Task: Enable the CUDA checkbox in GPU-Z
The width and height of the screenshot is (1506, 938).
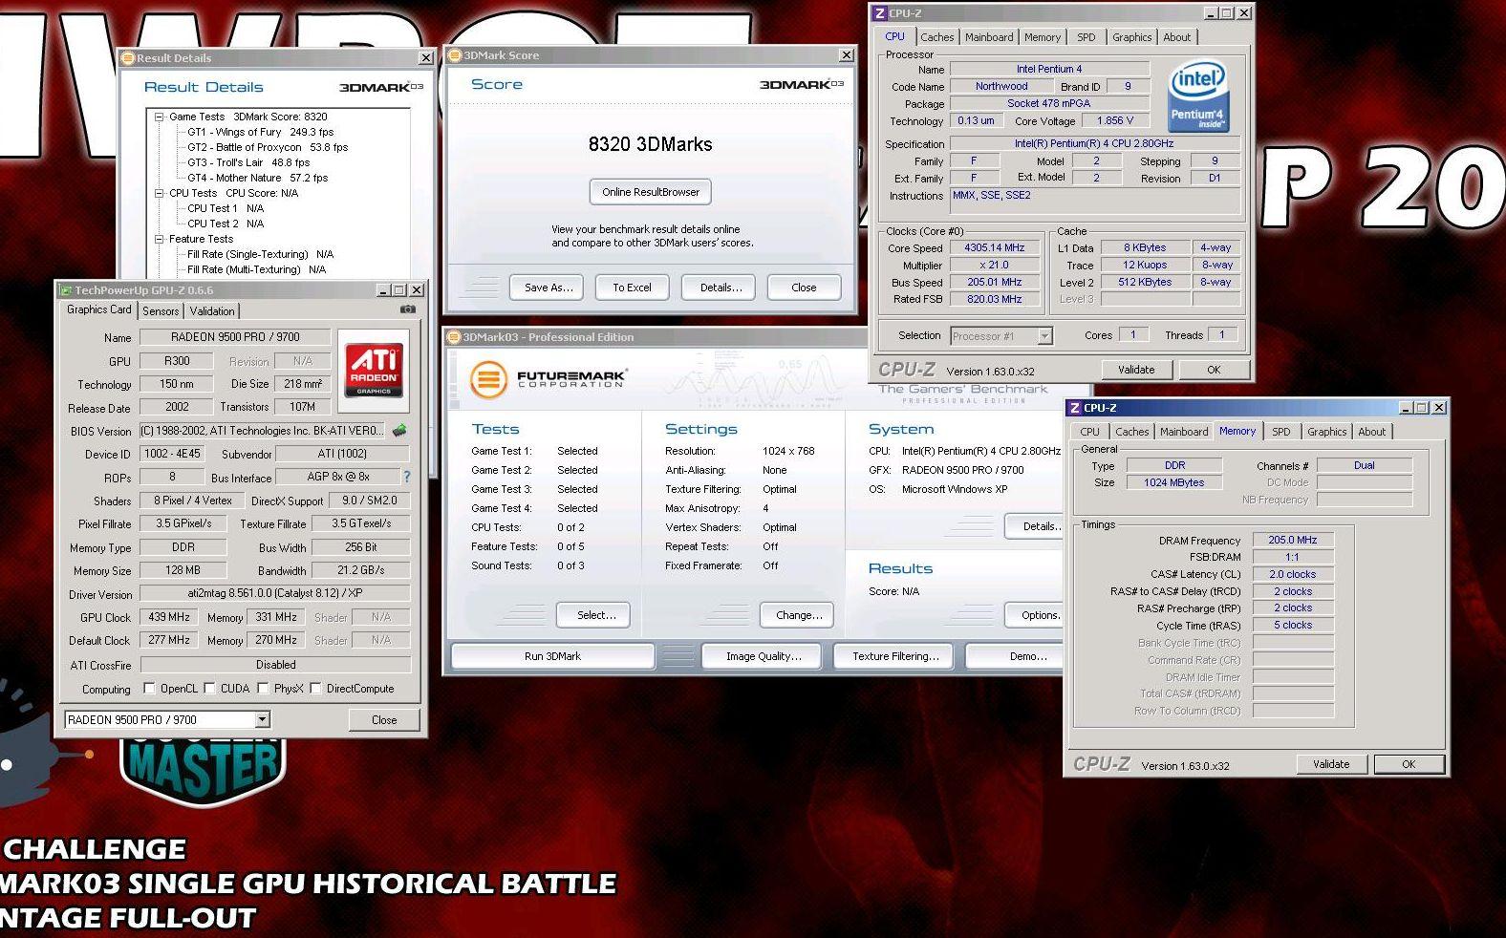Action: click(209, 688)
